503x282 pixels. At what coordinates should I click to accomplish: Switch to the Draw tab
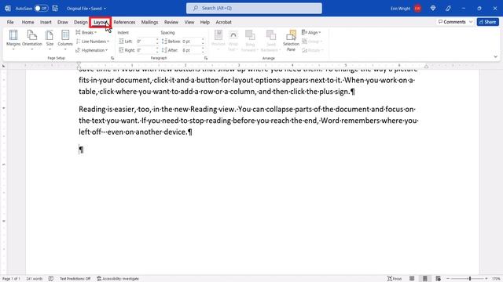tap(63, 22)
